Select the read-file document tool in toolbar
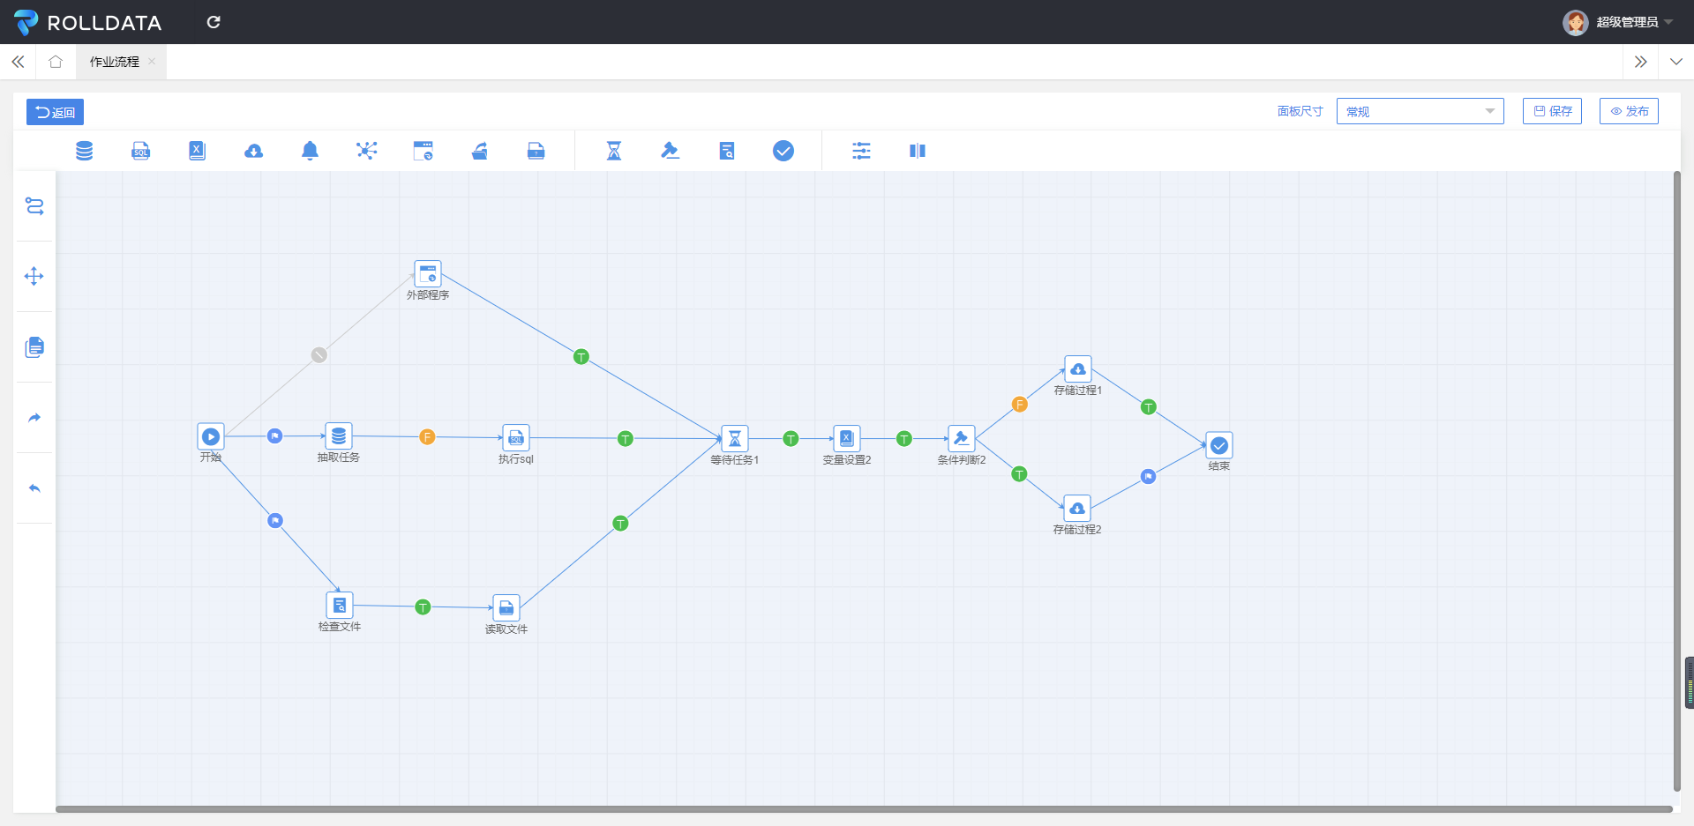The width and height of the screenshot is (1694, 826). point(536,151)
